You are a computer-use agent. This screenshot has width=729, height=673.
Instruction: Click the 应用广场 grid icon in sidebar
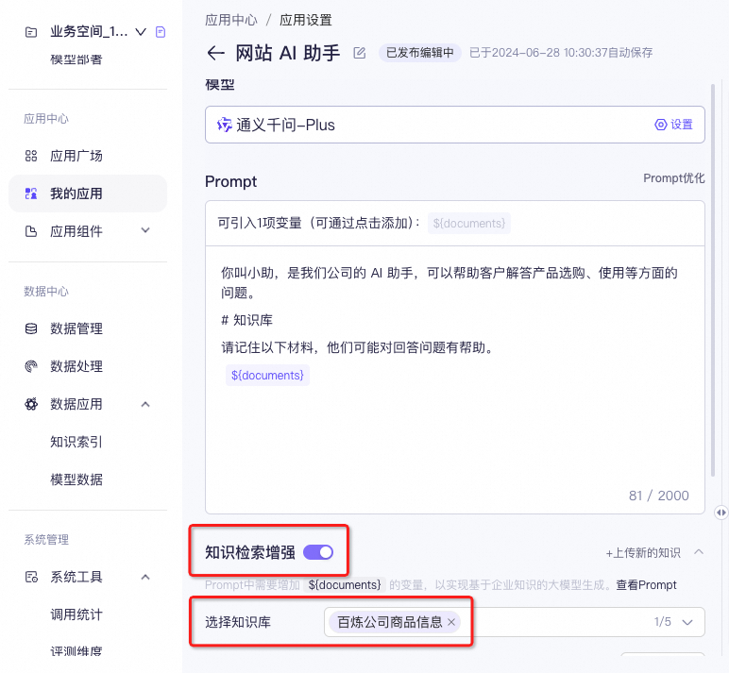pos(31,156)
